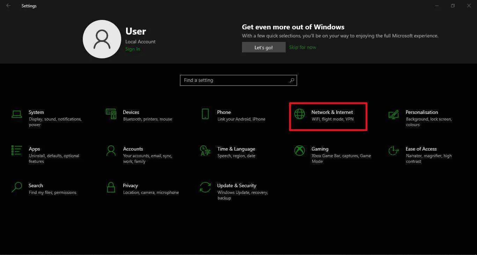
Task: Select the Network & Internet heading
Action: (332, 112)
